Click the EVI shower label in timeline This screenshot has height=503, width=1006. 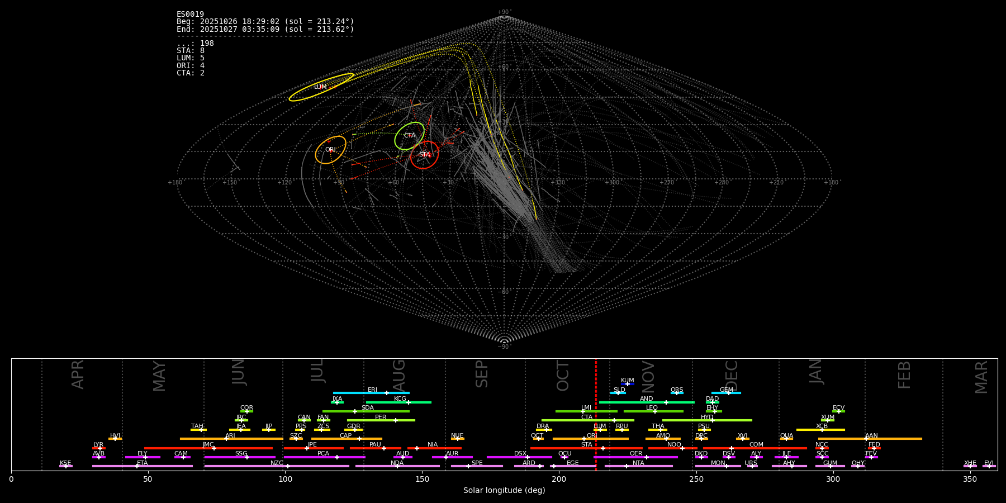pyautogui.click(x=989, y=463)
